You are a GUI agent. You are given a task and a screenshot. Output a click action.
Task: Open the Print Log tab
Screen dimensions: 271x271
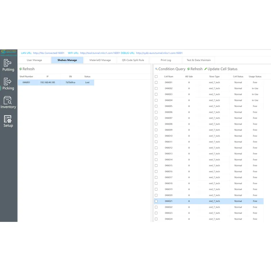[166, 60]
